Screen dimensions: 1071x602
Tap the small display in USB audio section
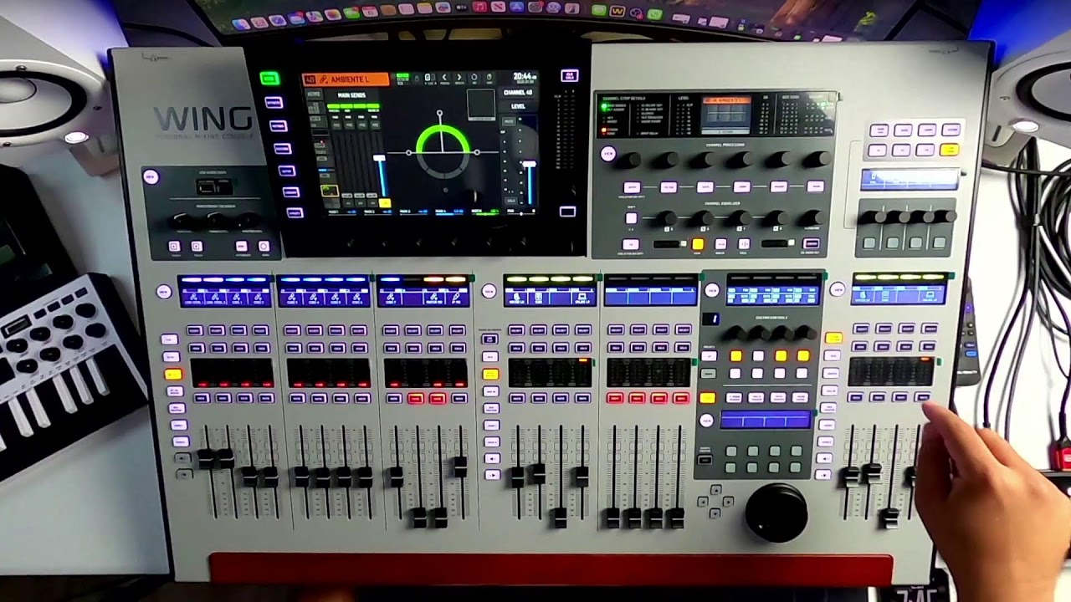point(215,188)
